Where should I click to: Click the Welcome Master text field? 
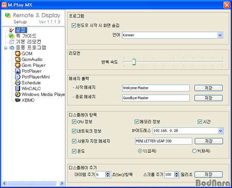tap(156, 88)
